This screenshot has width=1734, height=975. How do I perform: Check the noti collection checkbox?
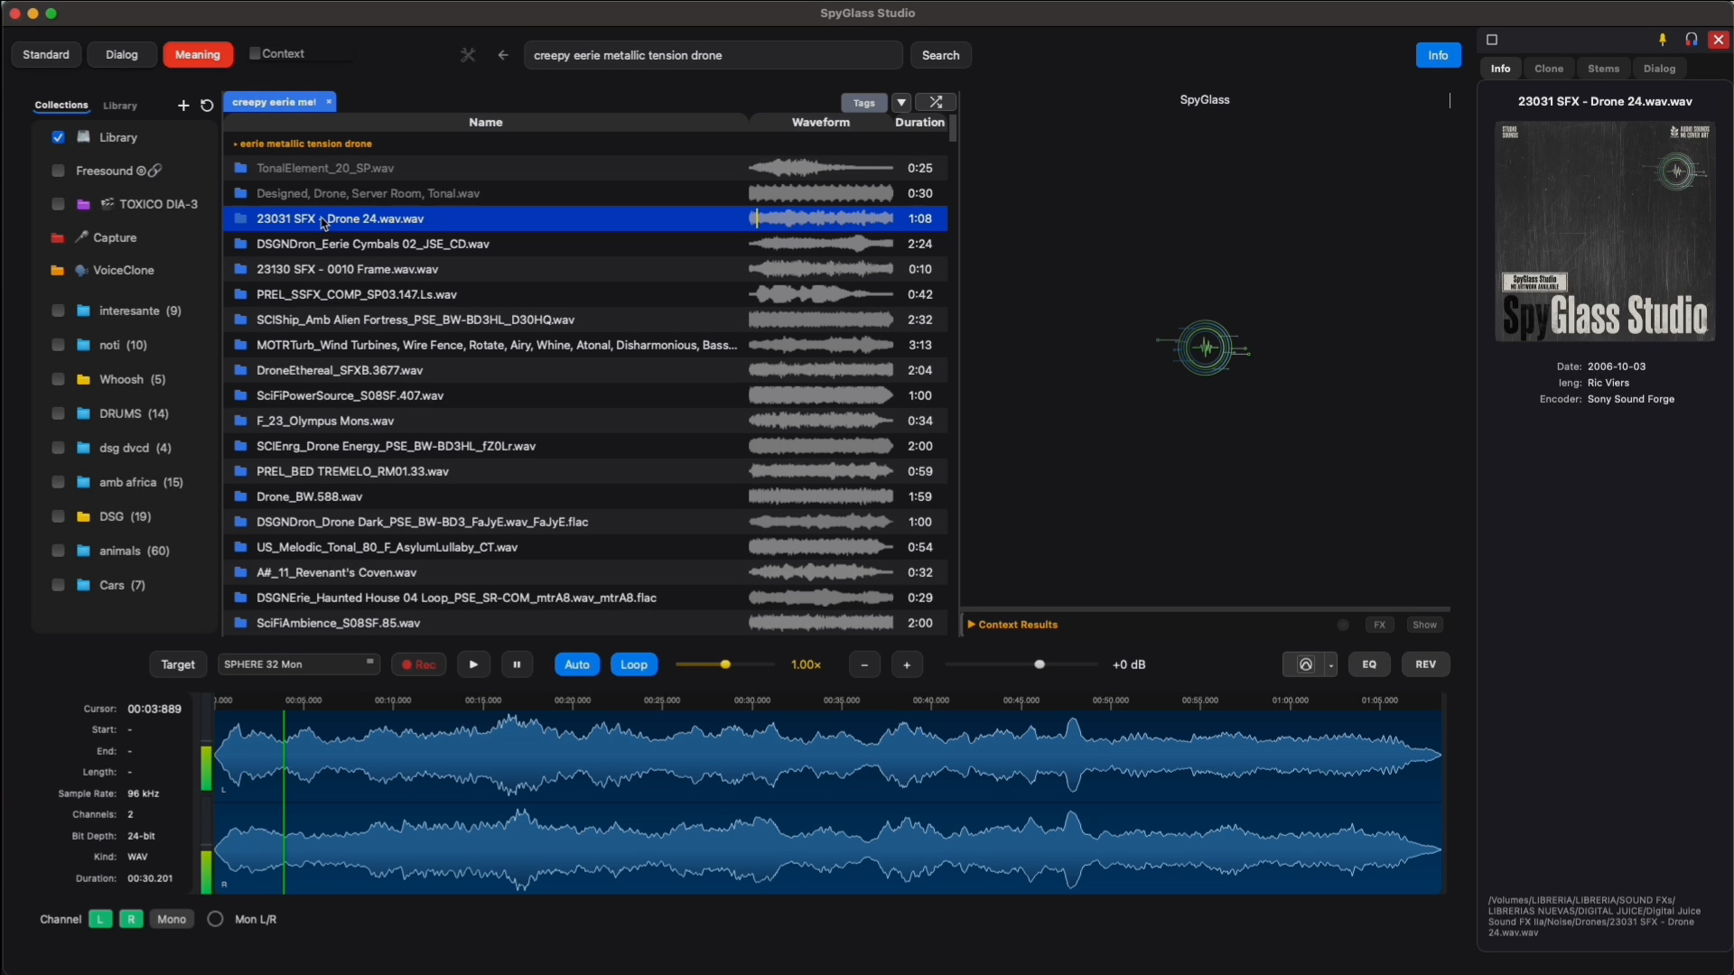58,345
